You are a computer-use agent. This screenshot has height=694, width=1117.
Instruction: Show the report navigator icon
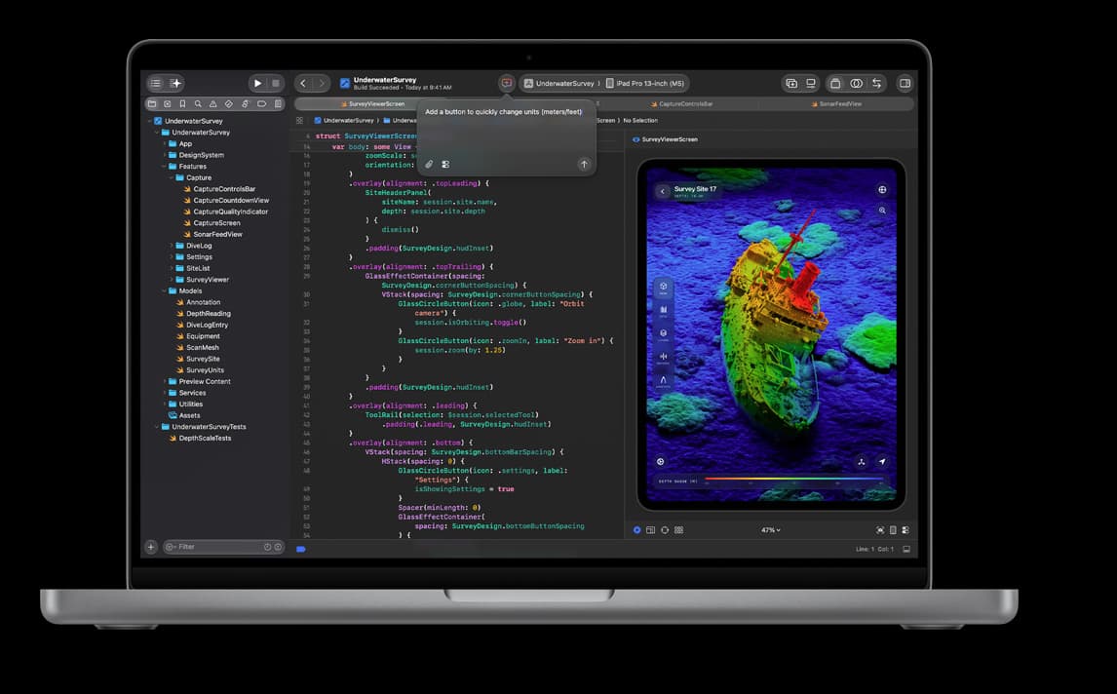click(278, 104)
